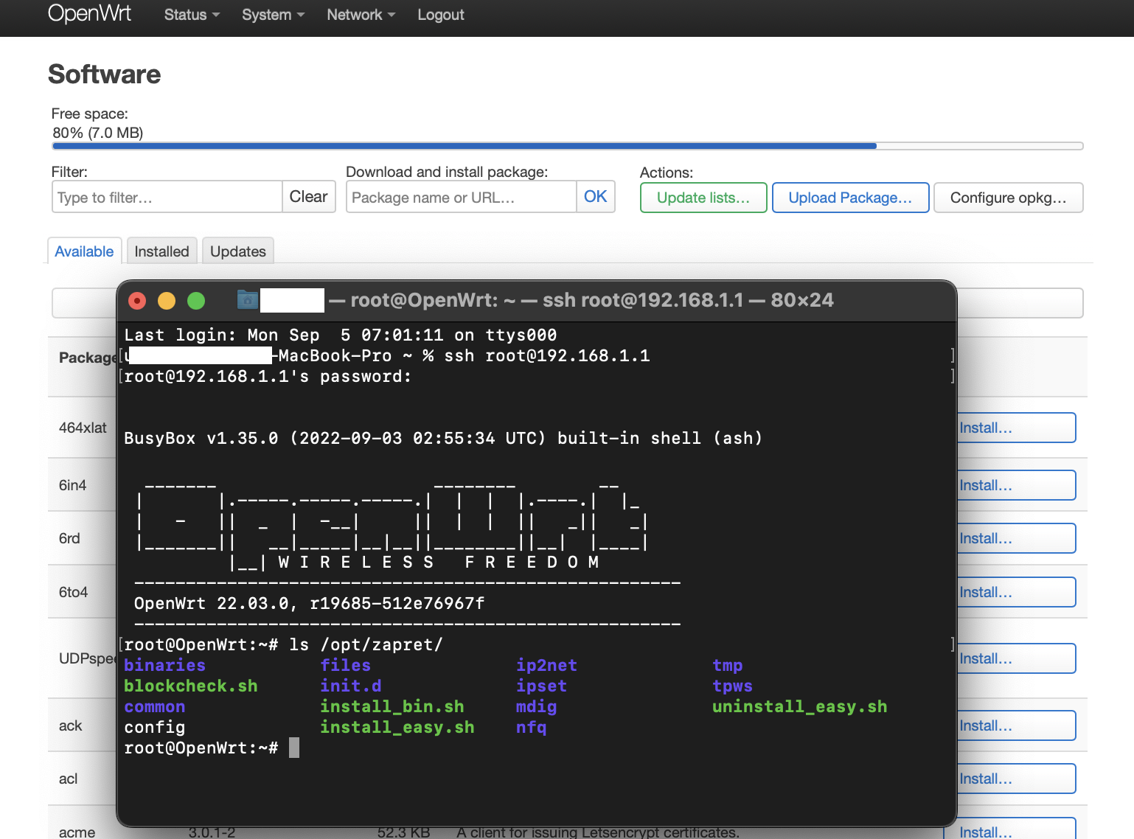The height and width of the screenshot is (839, 1134).
Task: Click the '80% (7.0 MB)' free space text
Action: pyautogui.click(x=98, y=133)
